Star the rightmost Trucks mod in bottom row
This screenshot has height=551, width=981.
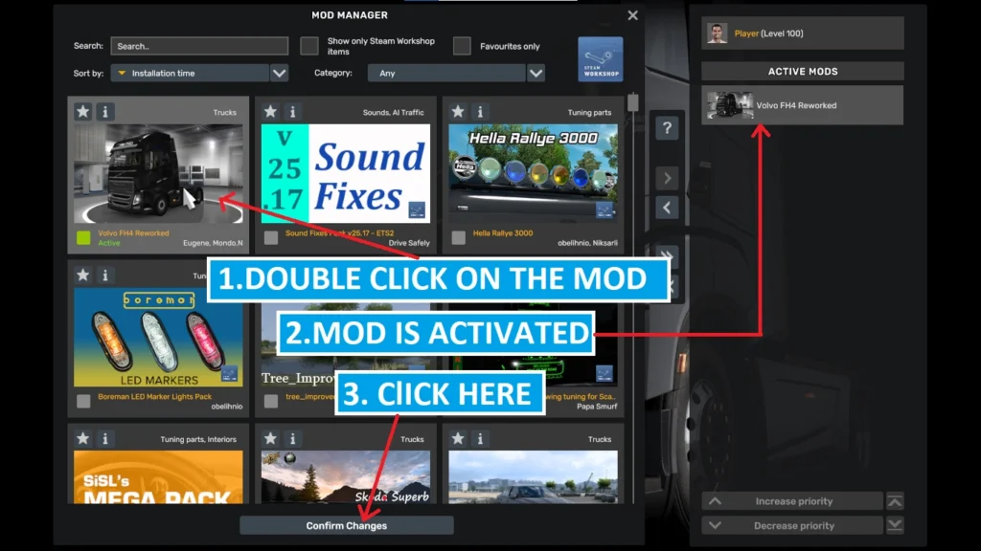(x=458, y=438)
